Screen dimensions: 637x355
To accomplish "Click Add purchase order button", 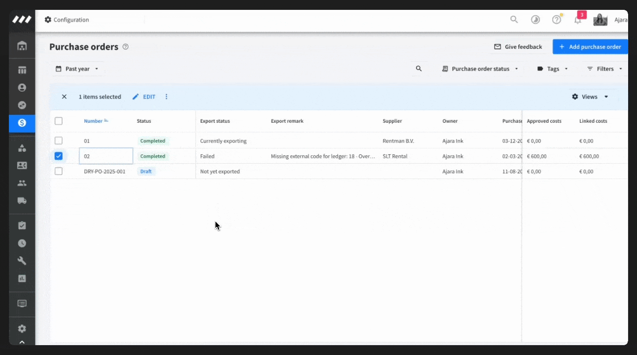I will point(590,47).
